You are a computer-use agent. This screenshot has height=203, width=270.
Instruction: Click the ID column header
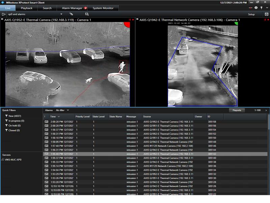tap(215, 117)
